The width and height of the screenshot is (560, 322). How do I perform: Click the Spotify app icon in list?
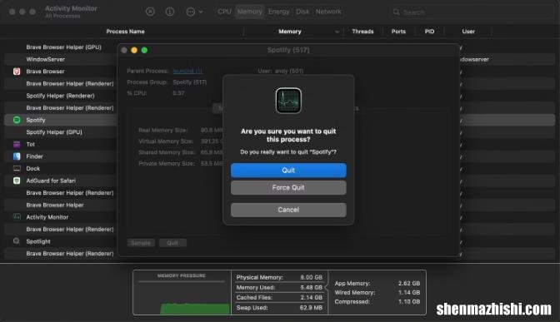[x=17, y=120]
